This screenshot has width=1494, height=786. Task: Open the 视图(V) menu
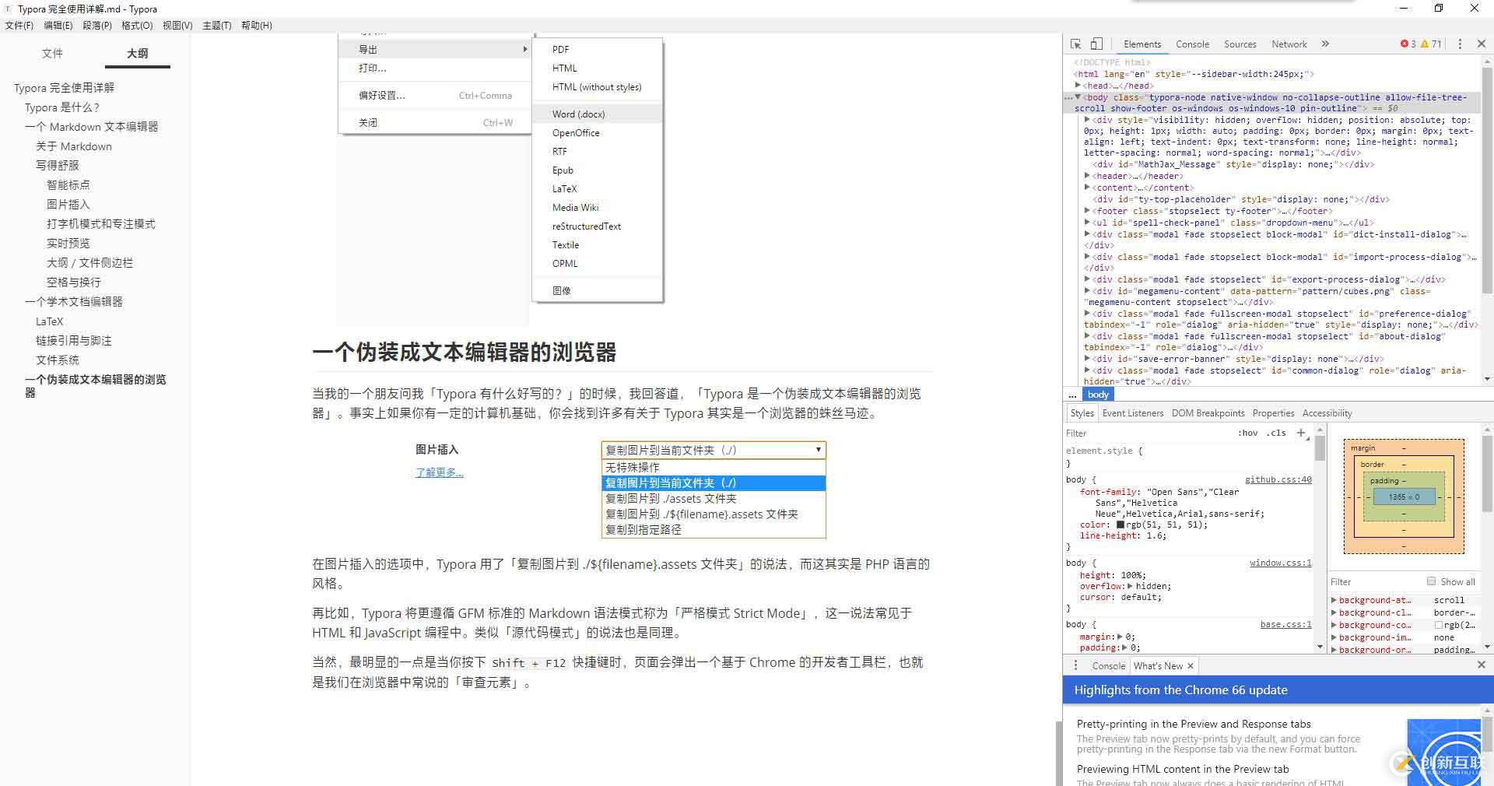[x=177, y=26]
